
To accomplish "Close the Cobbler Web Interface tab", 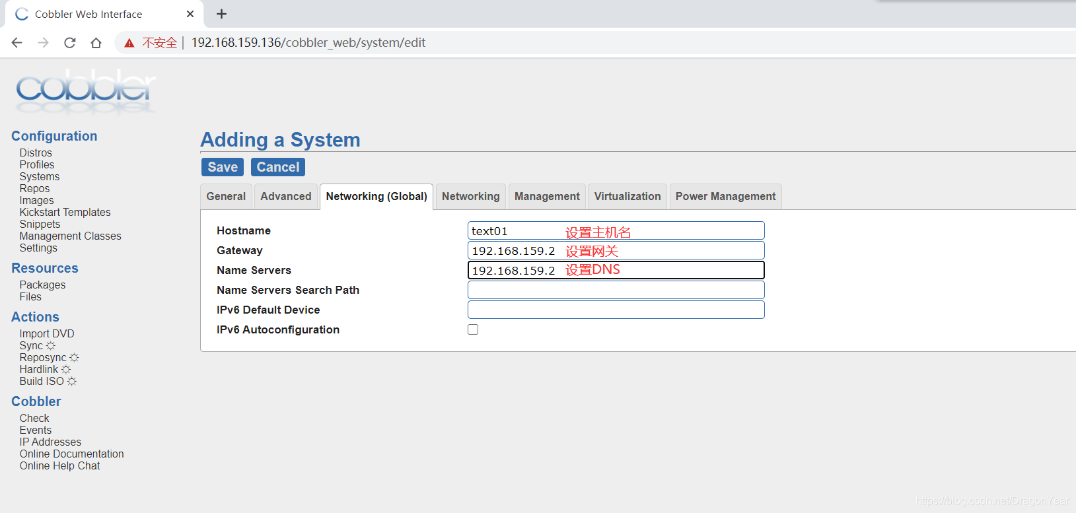I will (190, 14).
